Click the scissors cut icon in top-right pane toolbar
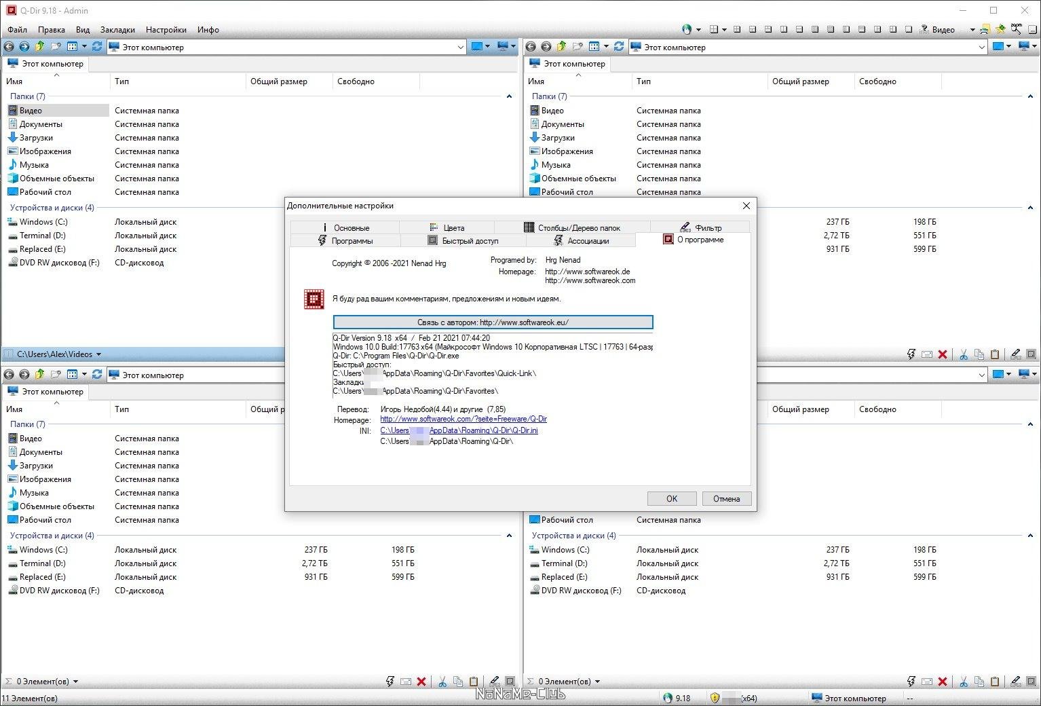Screen dimensions: 1041x706 964,354
